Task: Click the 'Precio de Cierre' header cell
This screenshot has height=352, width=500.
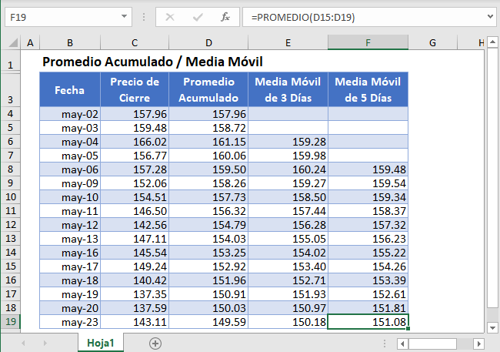Action: click(135, 89)
